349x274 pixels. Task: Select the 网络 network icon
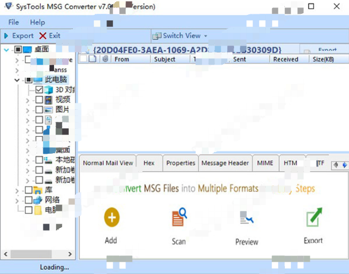(38, 200)
